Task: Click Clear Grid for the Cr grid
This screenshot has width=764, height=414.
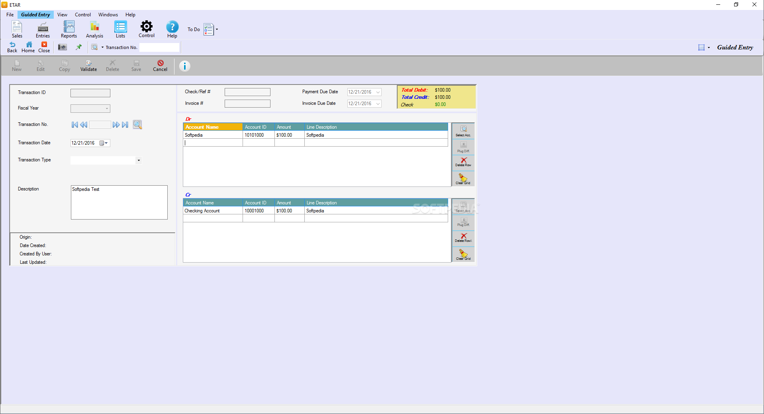Action: [x=463, y=255]
